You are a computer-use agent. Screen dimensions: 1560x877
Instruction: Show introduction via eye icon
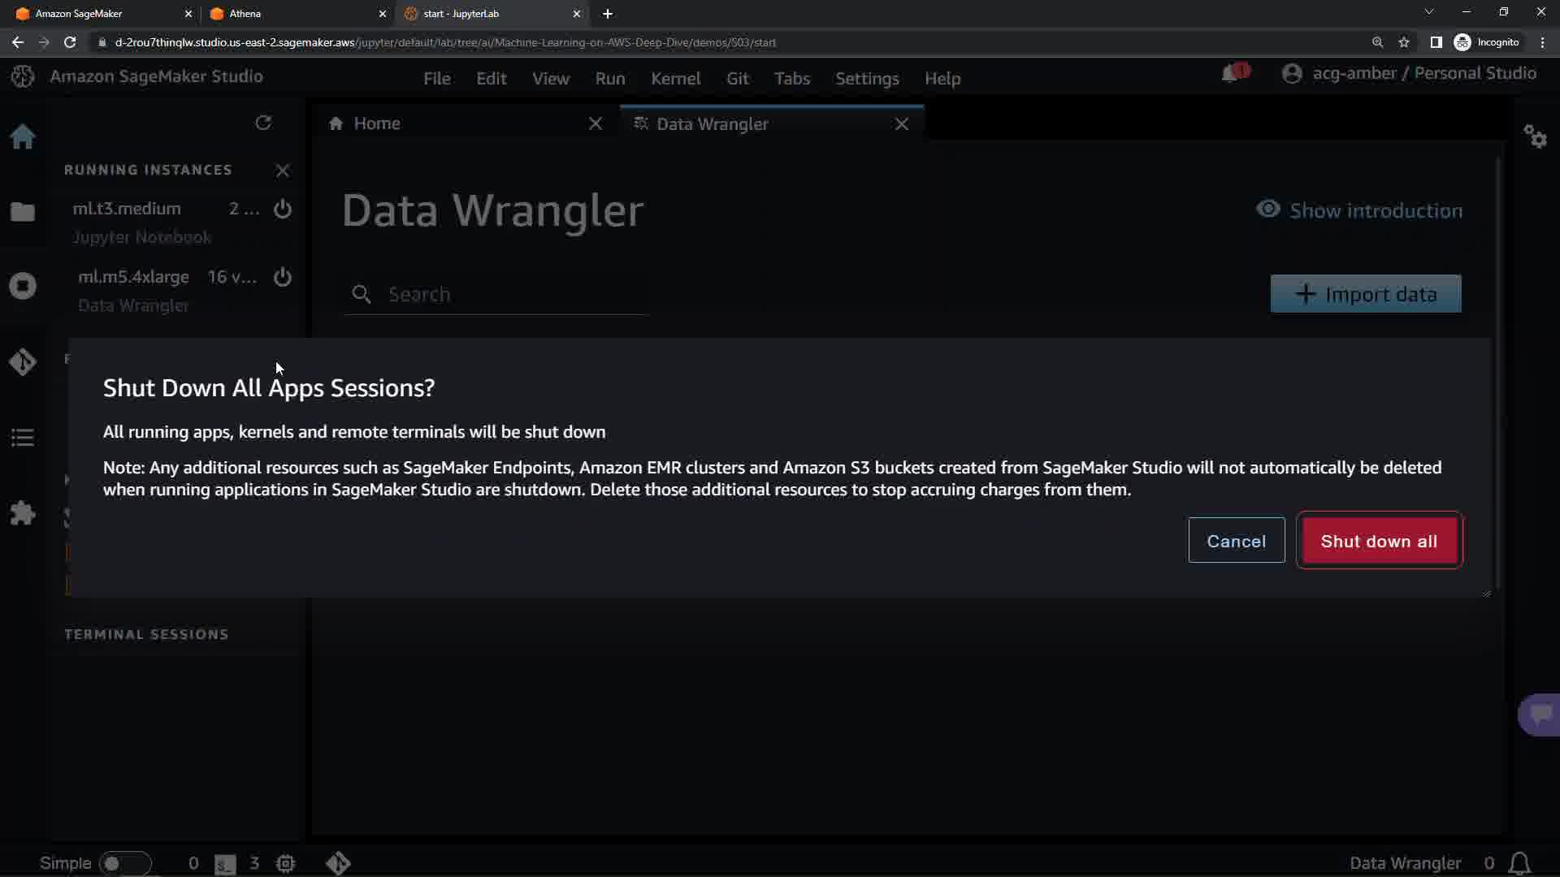tap(1267, 210)
